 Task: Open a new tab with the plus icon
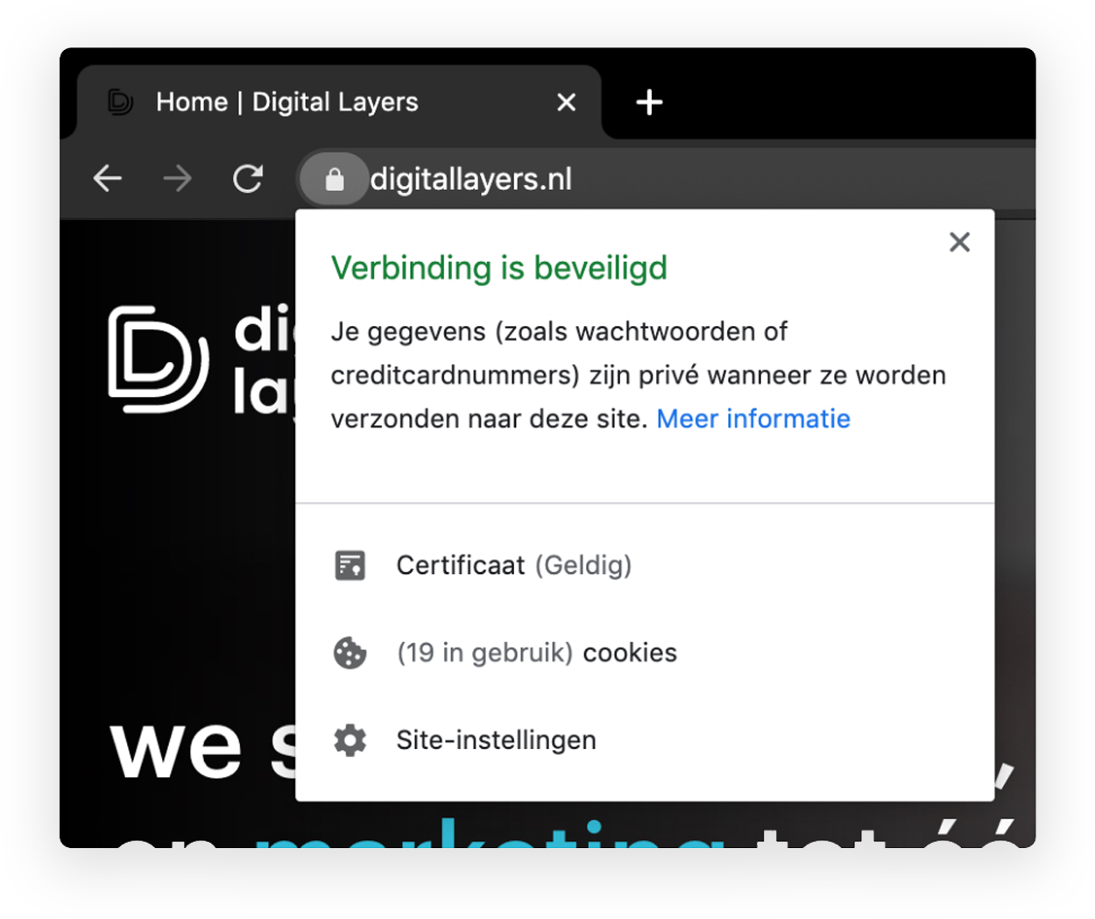tap(649, 103)
